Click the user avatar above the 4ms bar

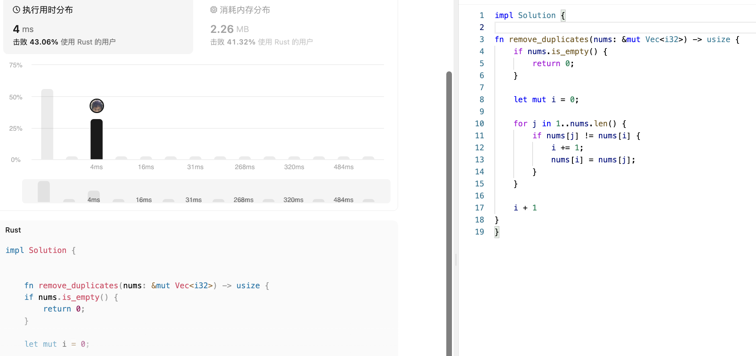[x=97, y=106]
